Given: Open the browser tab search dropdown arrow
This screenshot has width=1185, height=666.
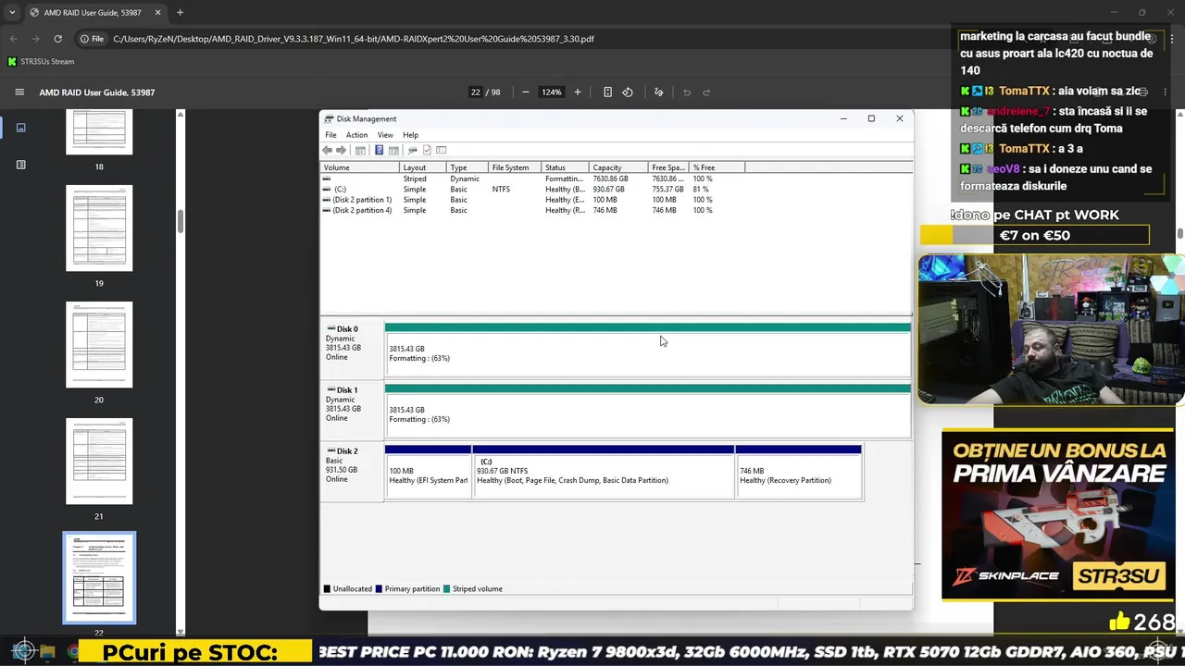Looking at the screenshot, I should [x=12, y=13].
